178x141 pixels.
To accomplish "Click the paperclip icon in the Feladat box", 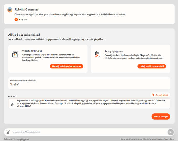I will [x=12, y=105].
